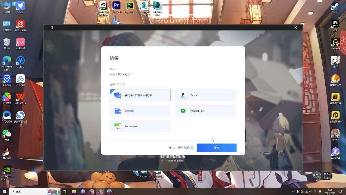Click the credit card payment method button
346x195 pixels.
[x=140, y=95]
